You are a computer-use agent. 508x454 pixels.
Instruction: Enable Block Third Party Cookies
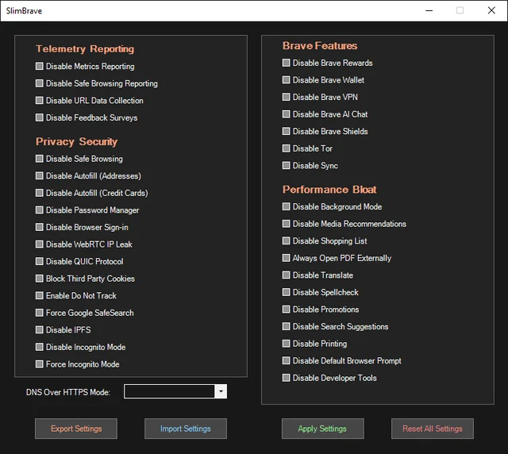40,279
